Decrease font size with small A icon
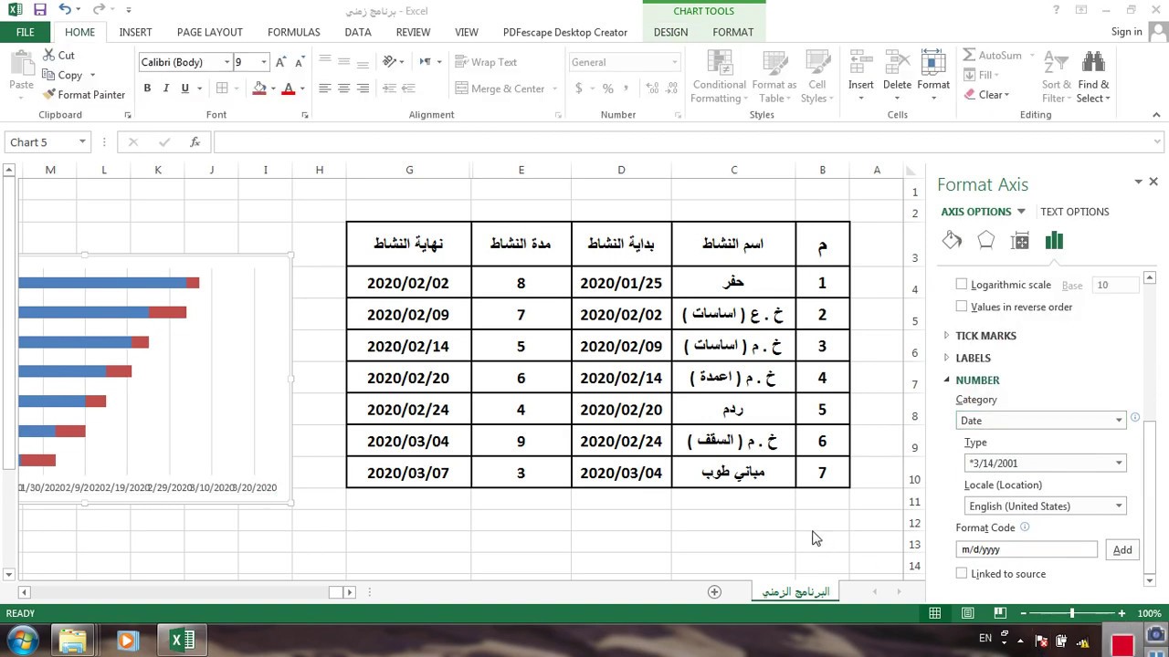The image size is (1169, 657). [x=300, y=62]
